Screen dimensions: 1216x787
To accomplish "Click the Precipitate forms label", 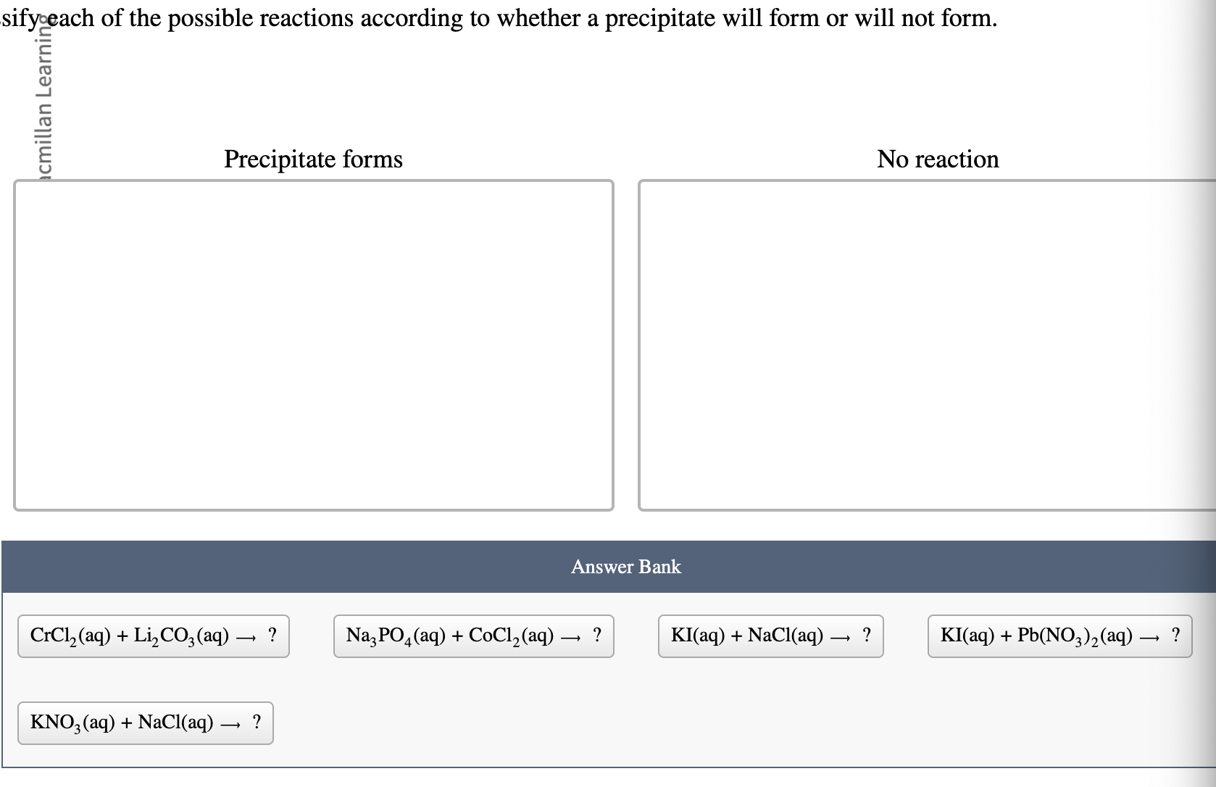I will pos(313,159).
